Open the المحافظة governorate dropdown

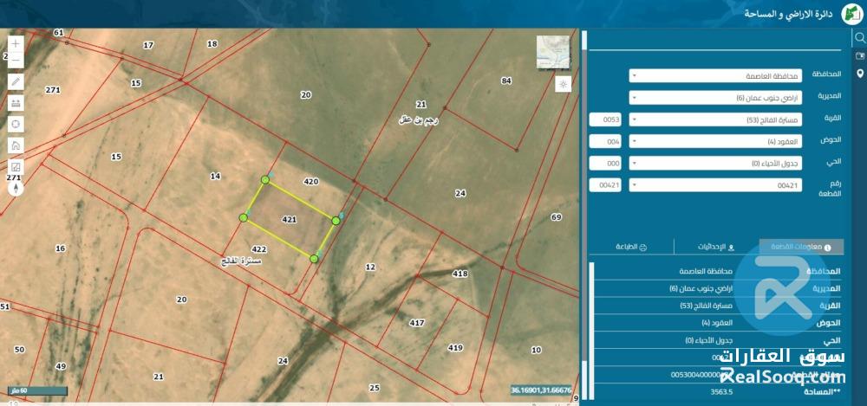715,75
